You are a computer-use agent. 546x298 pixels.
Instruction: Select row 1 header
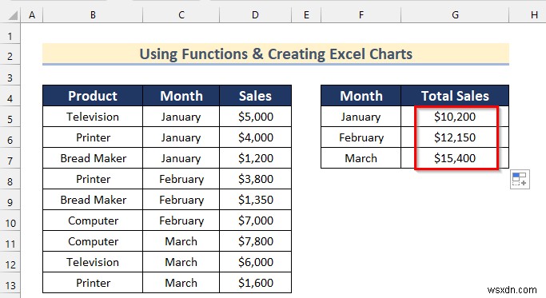[x=10, y=34]
